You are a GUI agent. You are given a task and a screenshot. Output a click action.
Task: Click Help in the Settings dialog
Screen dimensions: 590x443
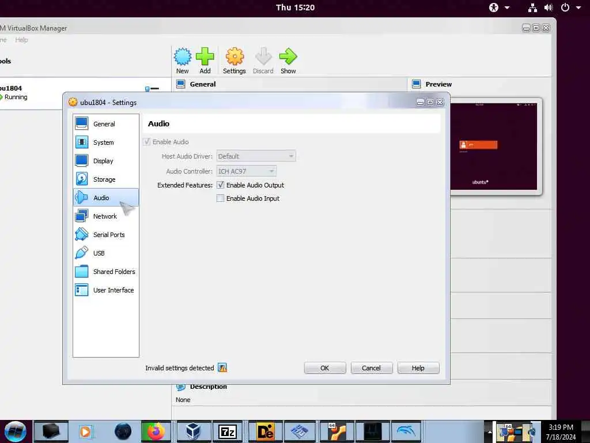click(x=418, y=368)
